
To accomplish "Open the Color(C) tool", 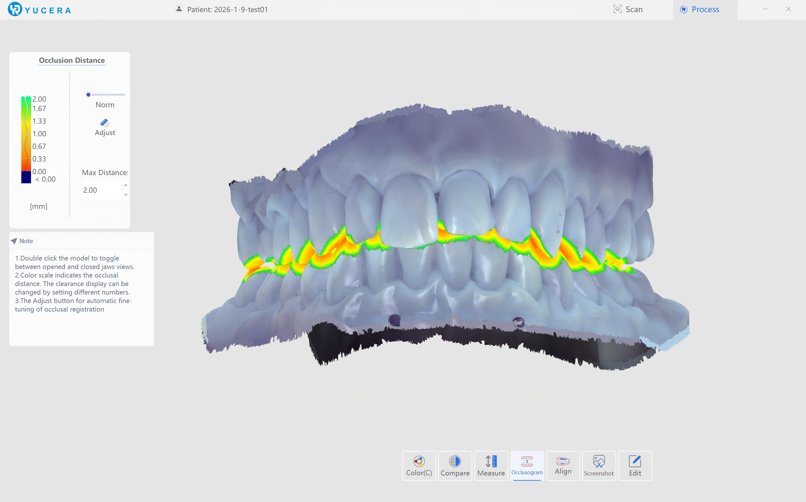I will (419, 465).
